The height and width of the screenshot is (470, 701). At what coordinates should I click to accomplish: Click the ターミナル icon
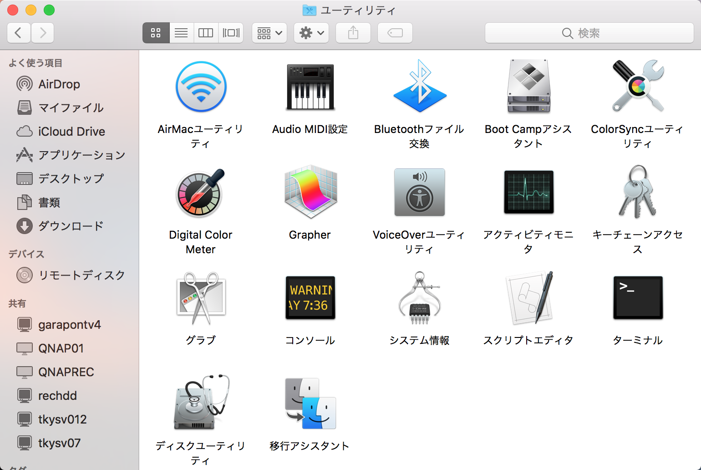638,297
